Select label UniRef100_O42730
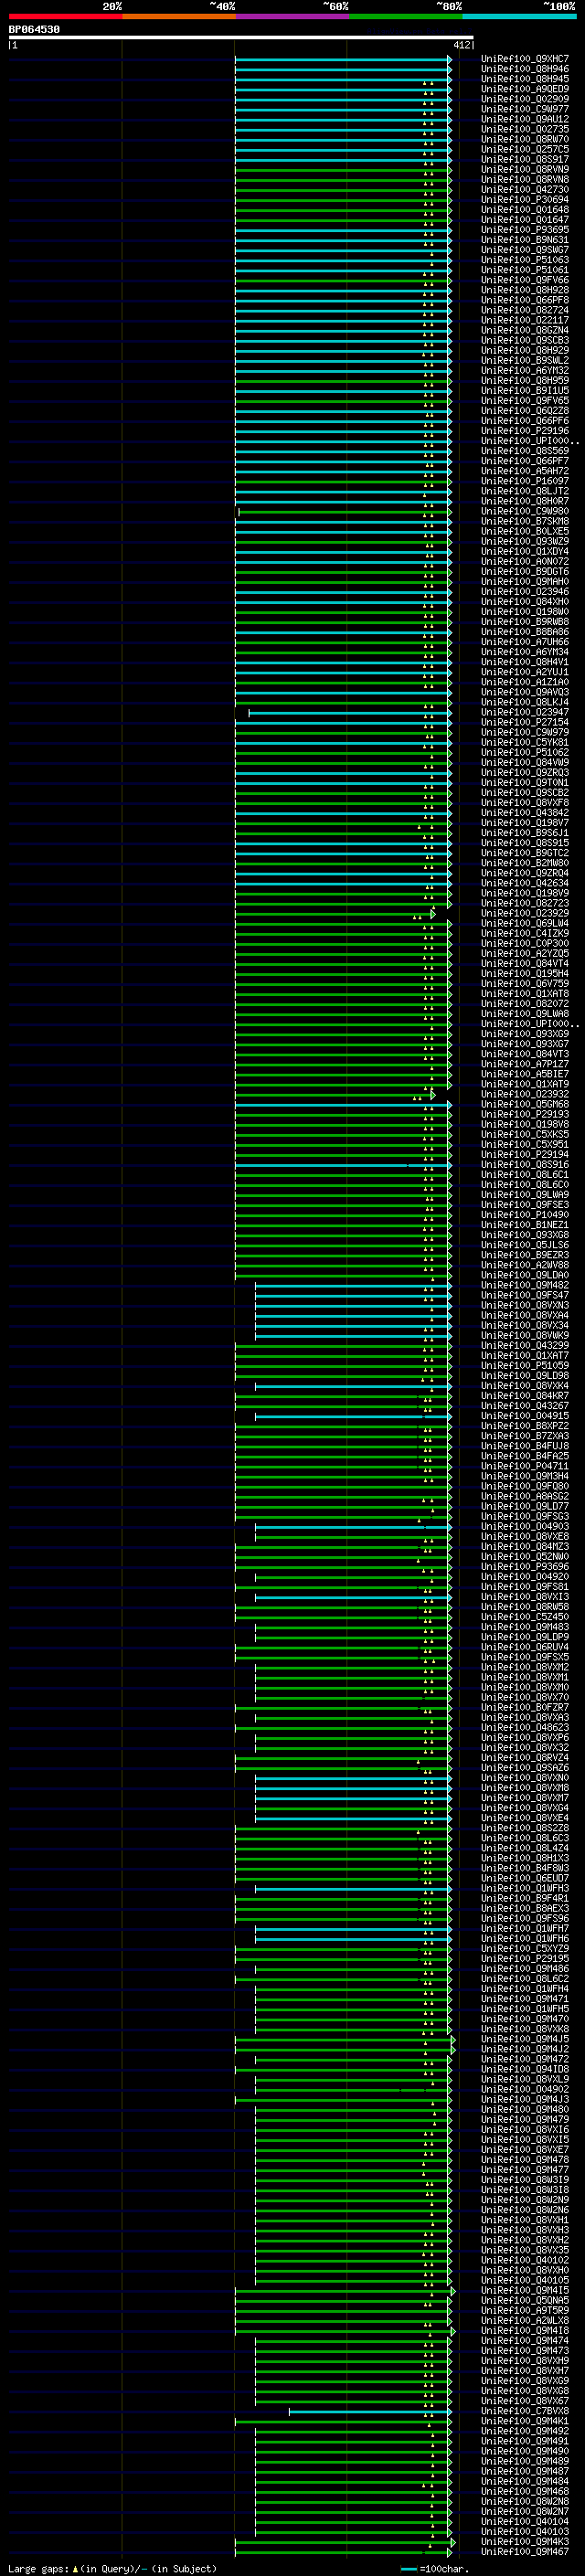The height and width of the screenshot is (2576, 585). (x=524, y=189)
